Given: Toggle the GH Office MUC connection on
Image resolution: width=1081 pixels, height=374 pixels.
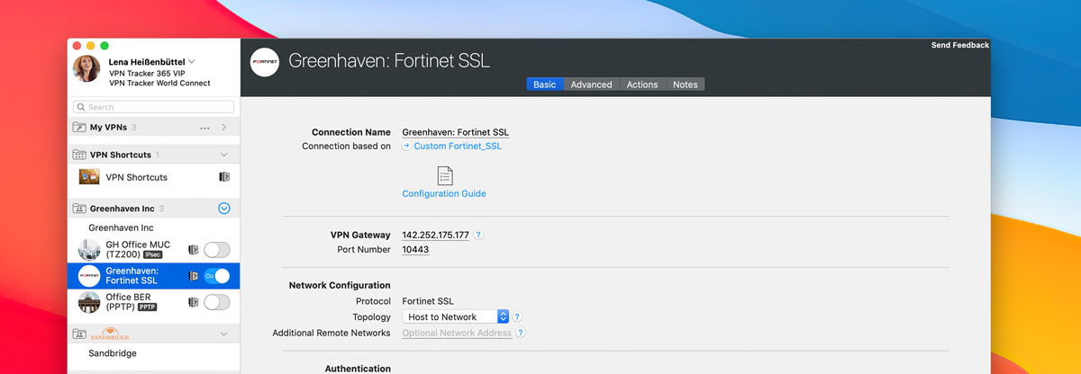Looking at the screenshot, I should (216, 250).
